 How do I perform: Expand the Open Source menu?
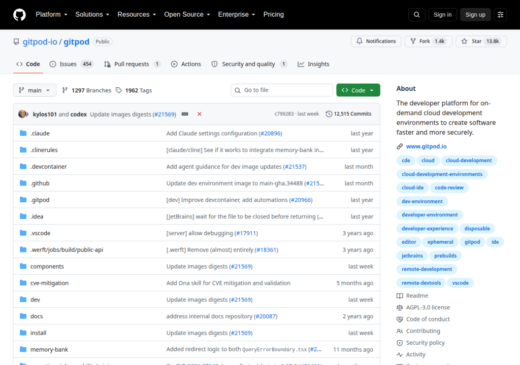[187, 15]
